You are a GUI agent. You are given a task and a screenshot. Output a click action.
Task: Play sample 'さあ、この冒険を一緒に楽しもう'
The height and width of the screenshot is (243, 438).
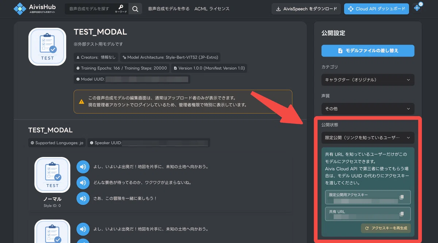point(83,198)
